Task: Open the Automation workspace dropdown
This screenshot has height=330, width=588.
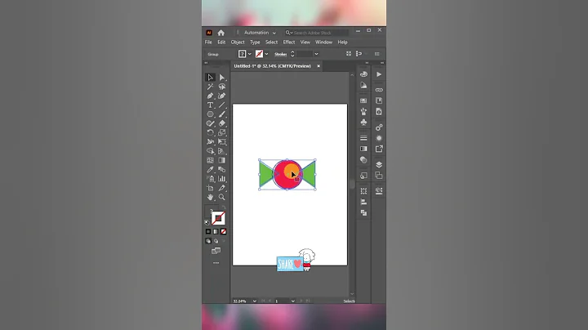Action: [x=260, y=33]
